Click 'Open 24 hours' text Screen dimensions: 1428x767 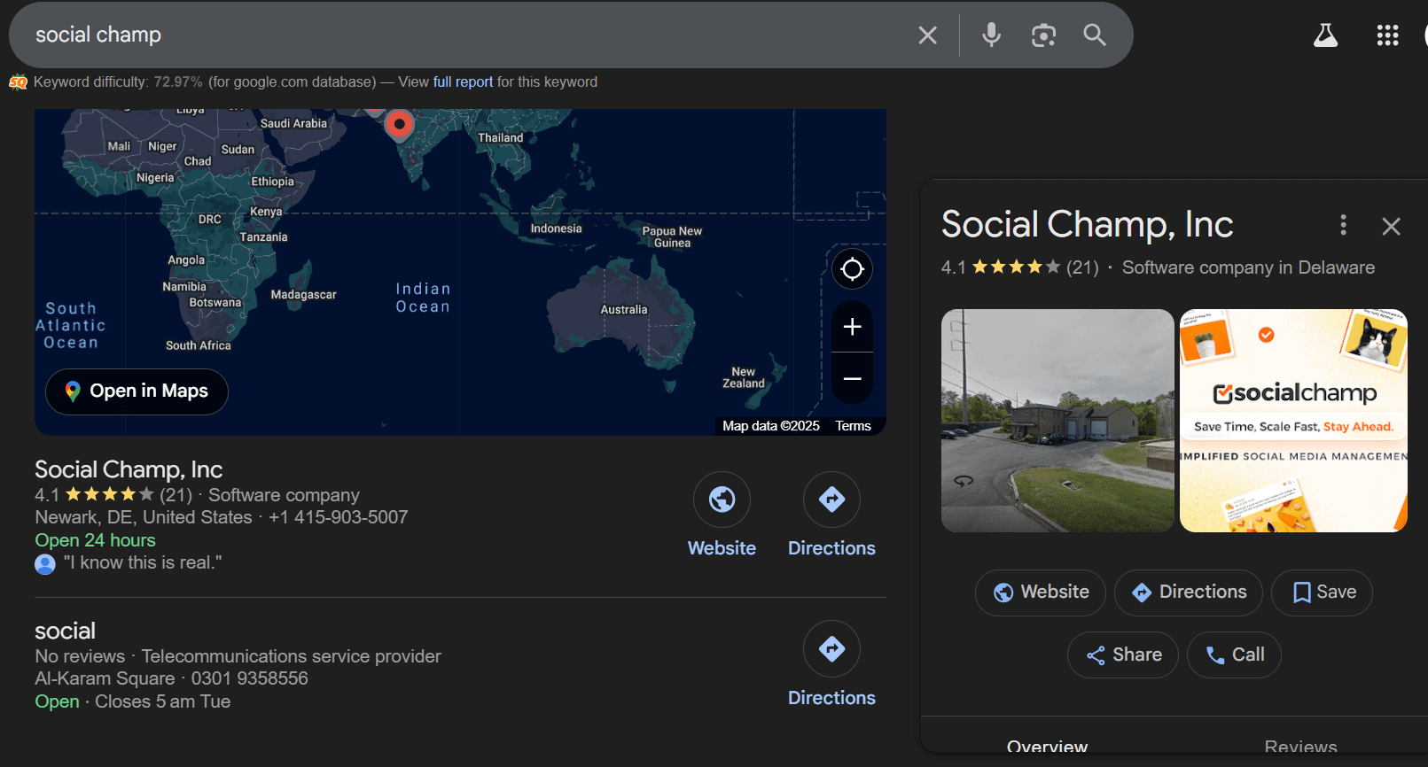95,540
